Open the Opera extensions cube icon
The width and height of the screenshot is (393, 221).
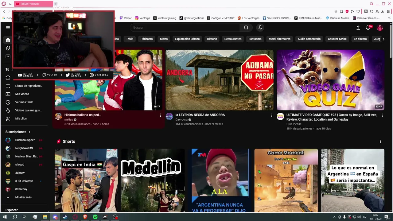(372, 11)
